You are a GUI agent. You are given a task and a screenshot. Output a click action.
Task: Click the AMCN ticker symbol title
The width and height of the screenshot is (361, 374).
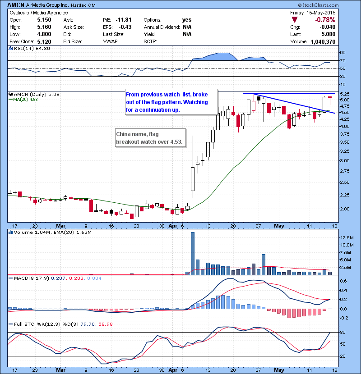(16, 5)
